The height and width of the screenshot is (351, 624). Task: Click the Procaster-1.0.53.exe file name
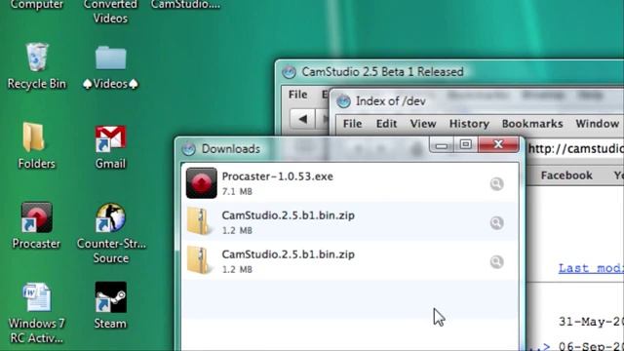click(x=277, y=176)
